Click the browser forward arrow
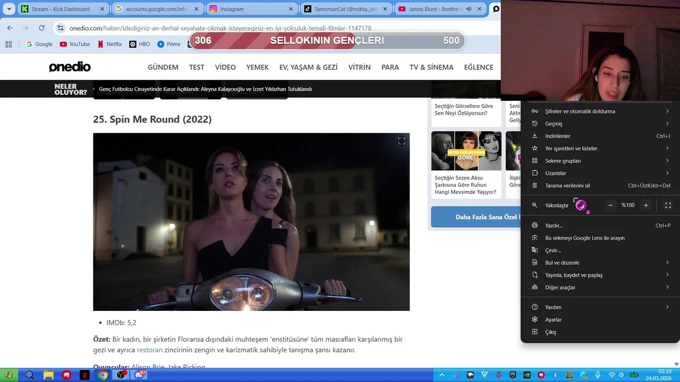680x382 pixels. click(x=25, y=28)
